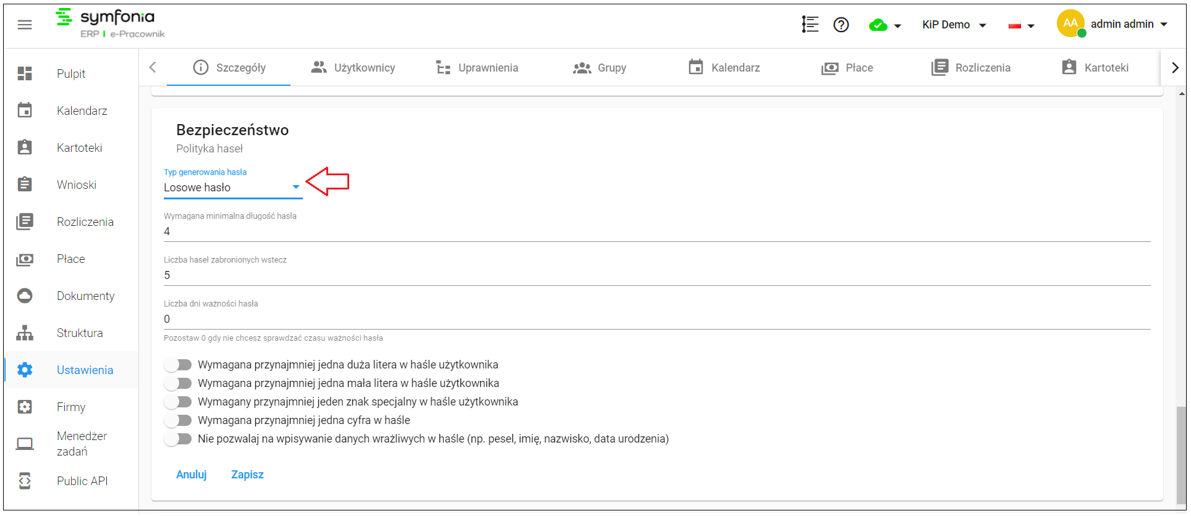Screen dimensions: 1191x516
Task: Click the Ustawienia gear icon in sidebar
Action: click(25, 370)
